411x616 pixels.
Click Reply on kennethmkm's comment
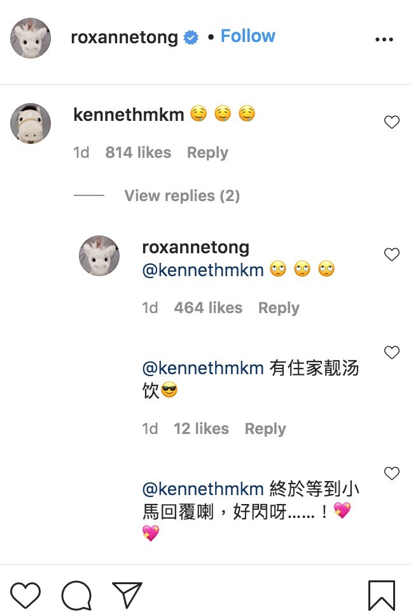pyautogui.click(x=207, y=152)
